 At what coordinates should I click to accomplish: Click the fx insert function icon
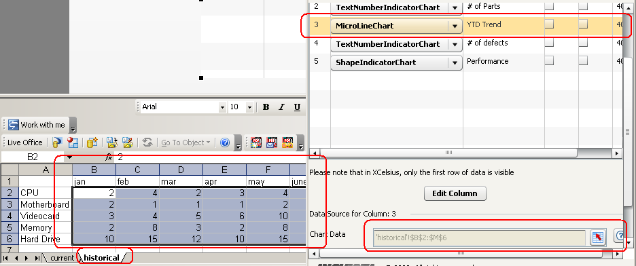tap(109, 157)
